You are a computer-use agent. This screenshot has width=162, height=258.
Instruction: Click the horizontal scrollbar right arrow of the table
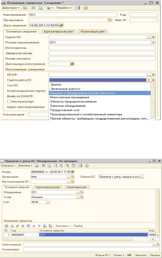[153, 239]
